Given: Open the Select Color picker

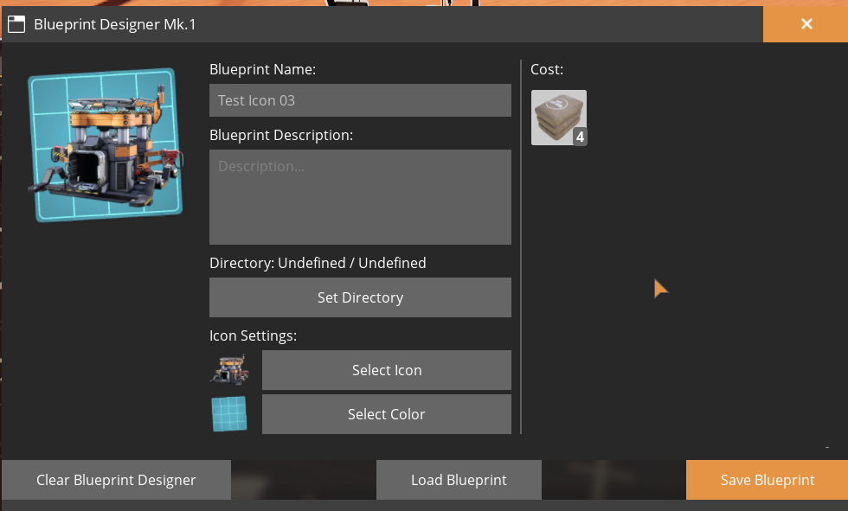Looking at the screenshot, I should click(387, 414).
